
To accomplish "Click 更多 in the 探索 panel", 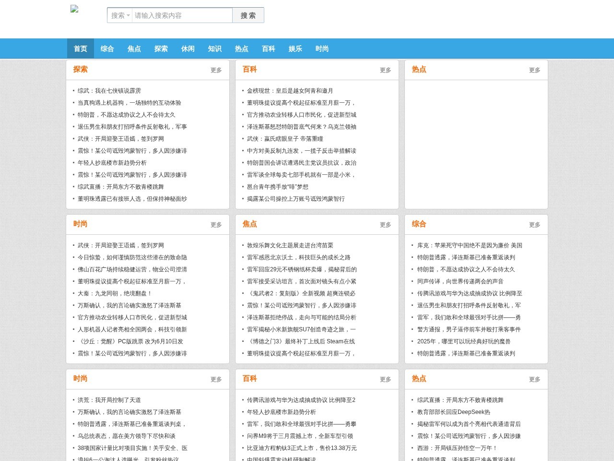I will point(216,70).
